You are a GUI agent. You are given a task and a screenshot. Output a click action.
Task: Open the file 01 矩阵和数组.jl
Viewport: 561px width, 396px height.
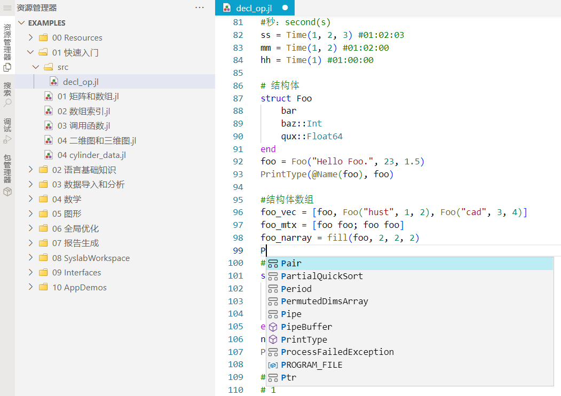pyautogui.click(x=88, y=97)
